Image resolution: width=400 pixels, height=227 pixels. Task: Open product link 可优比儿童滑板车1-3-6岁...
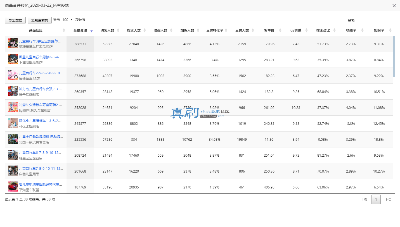click(x=40, y=121)
